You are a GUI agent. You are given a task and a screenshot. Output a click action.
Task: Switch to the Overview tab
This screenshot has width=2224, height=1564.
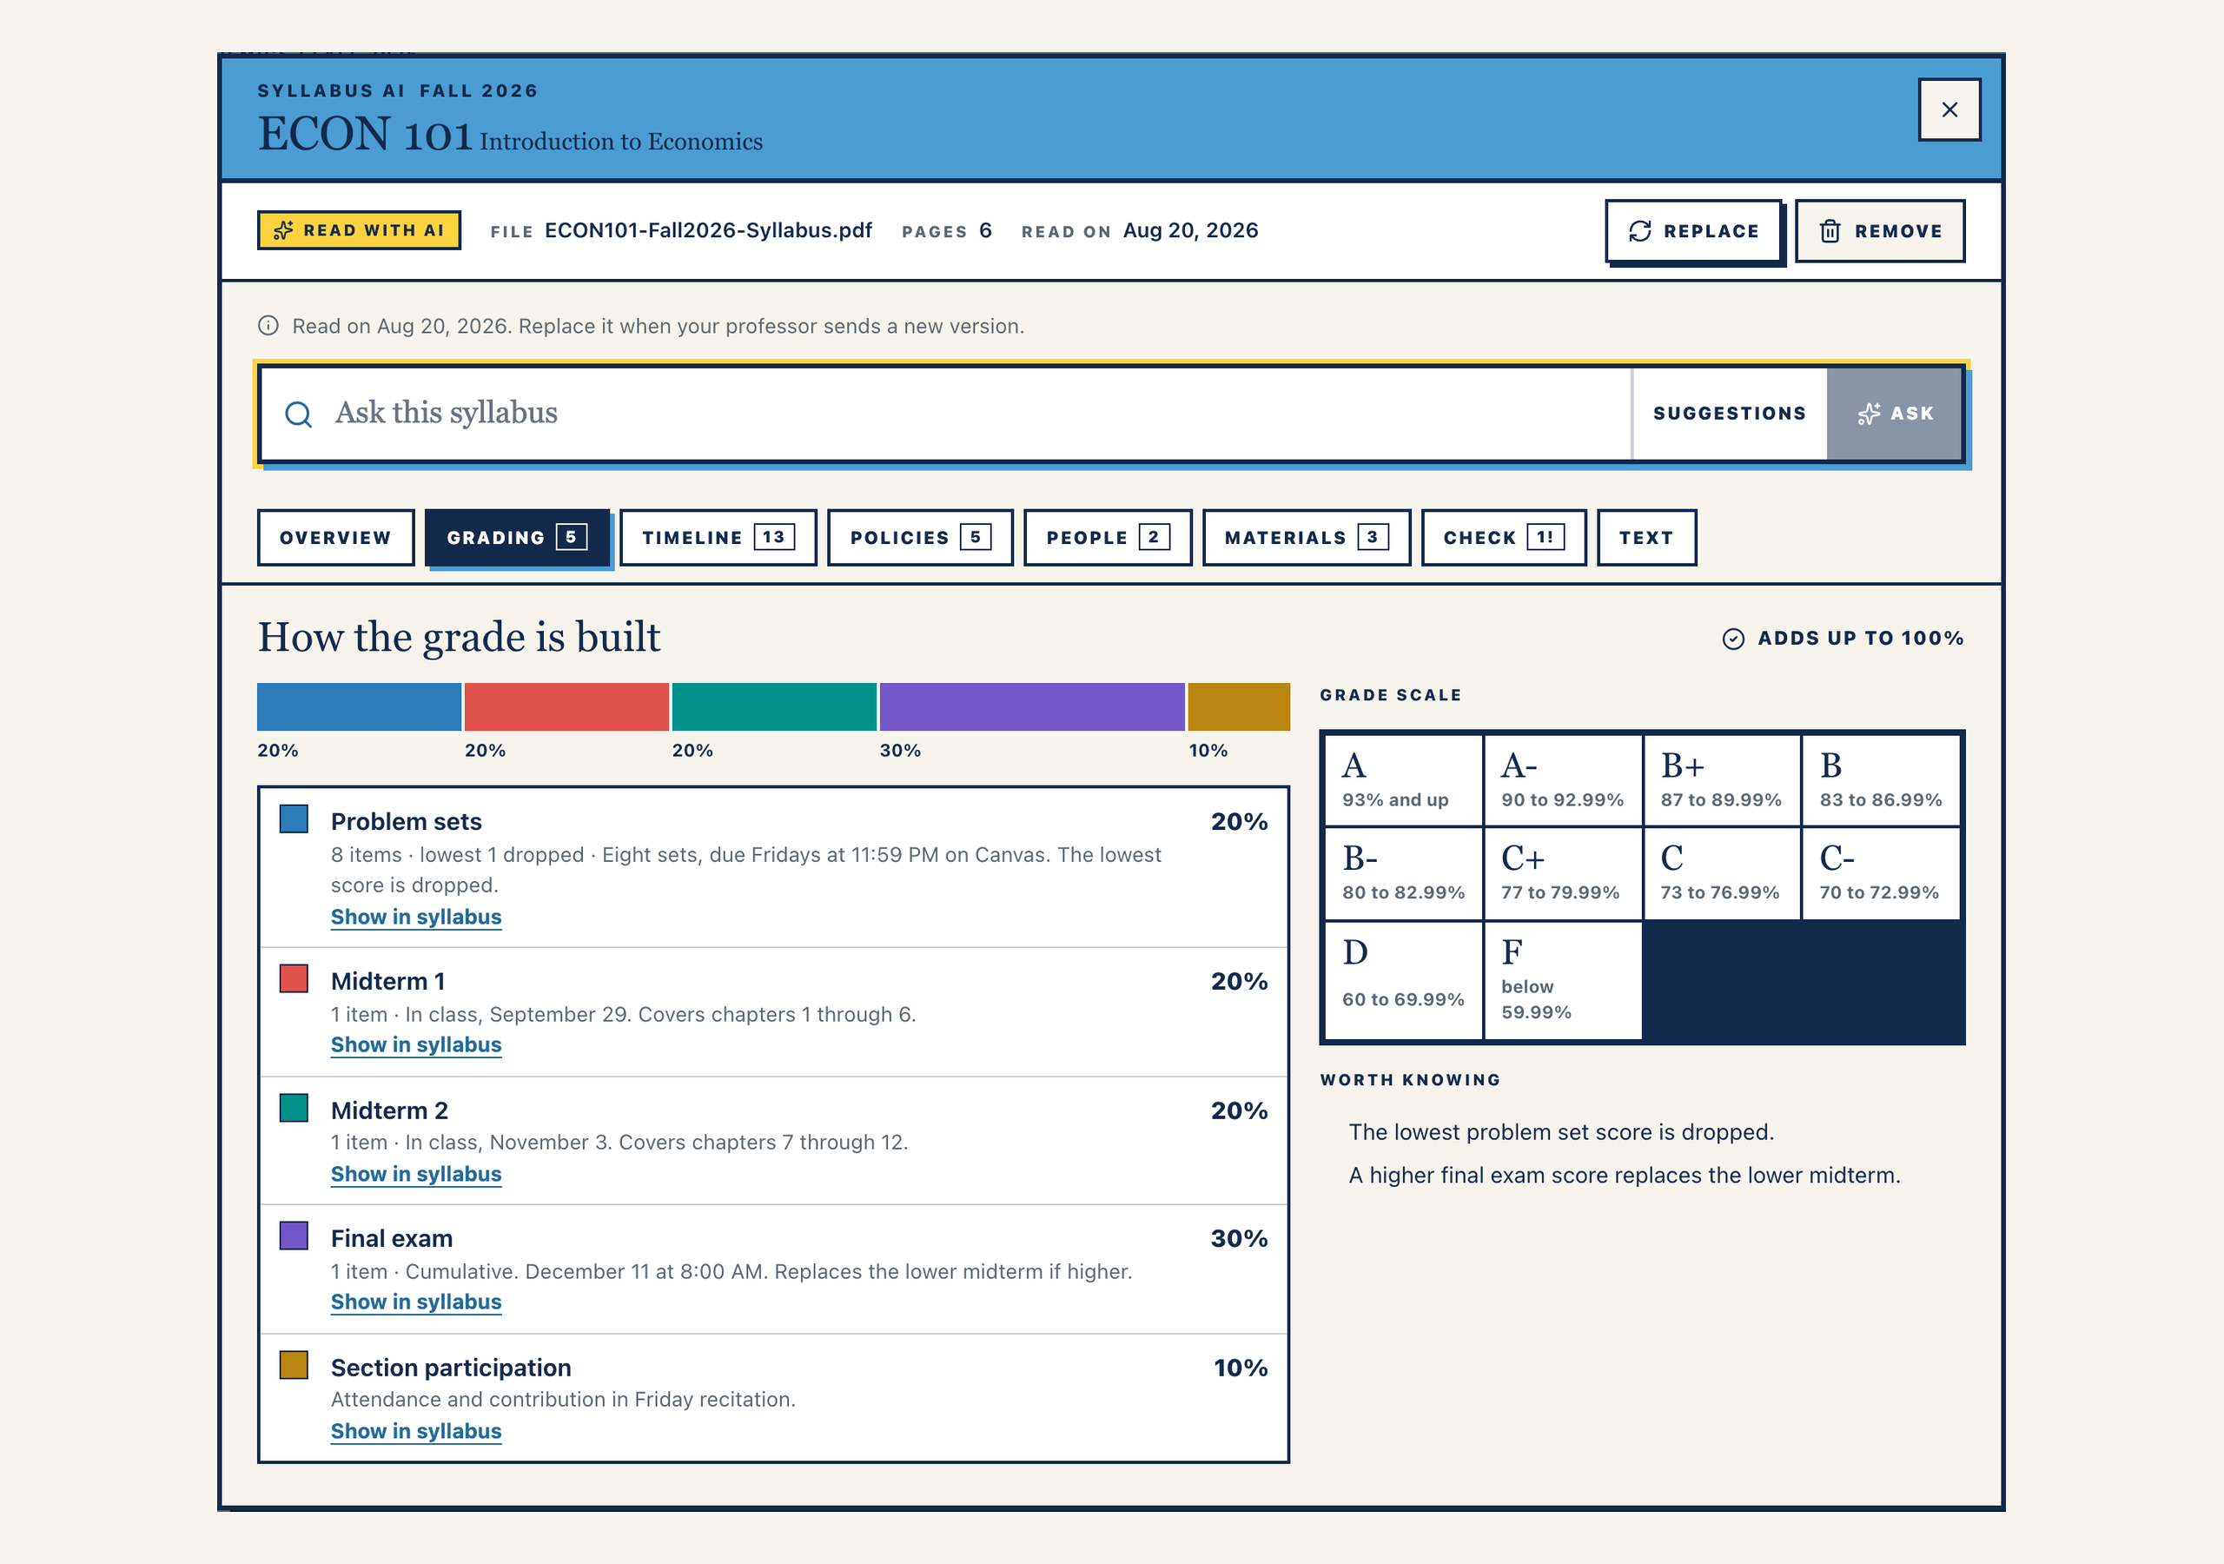tap(335, 538)
